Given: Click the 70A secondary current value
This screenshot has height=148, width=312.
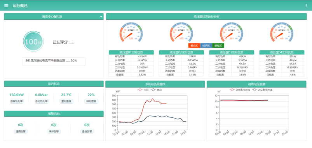Looking at the screenshot, I should [142, 64].
